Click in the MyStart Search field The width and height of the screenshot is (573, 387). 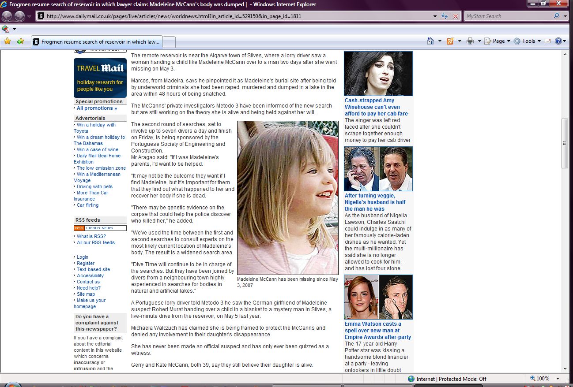click(x=508, y=16)
